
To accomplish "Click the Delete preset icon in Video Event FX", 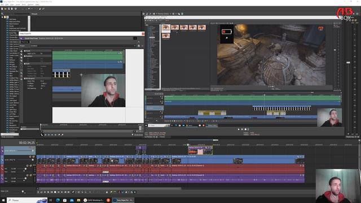I will 142,46.
